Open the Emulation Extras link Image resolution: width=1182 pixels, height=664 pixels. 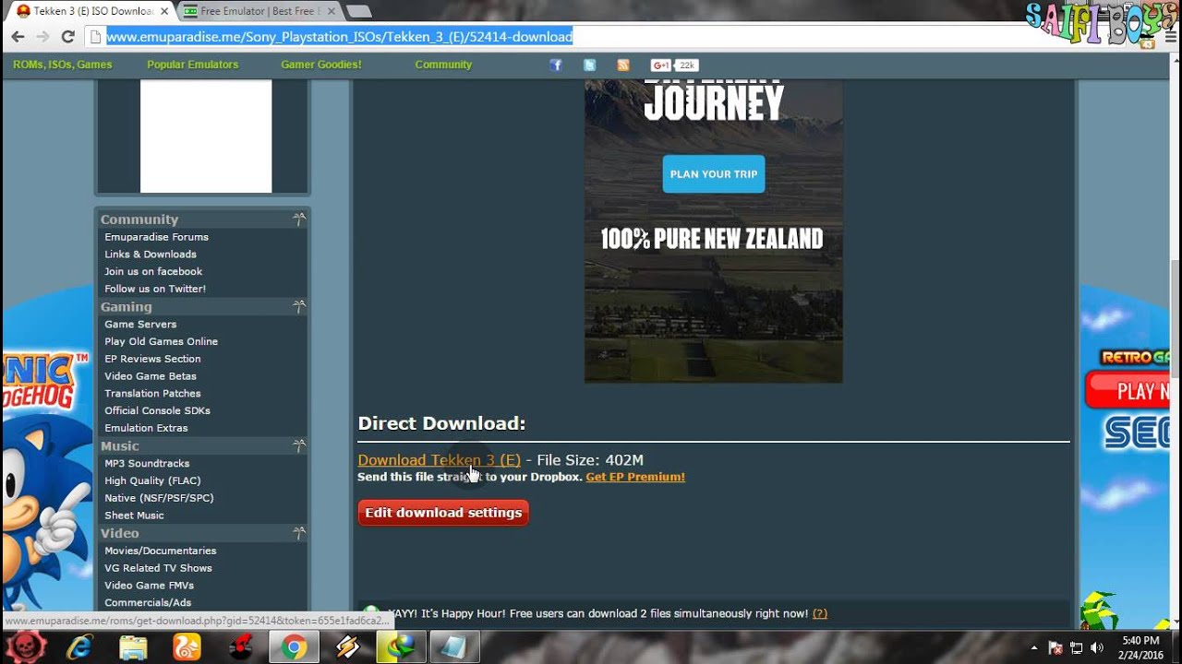pyautogui.click(x=146, y=428)
